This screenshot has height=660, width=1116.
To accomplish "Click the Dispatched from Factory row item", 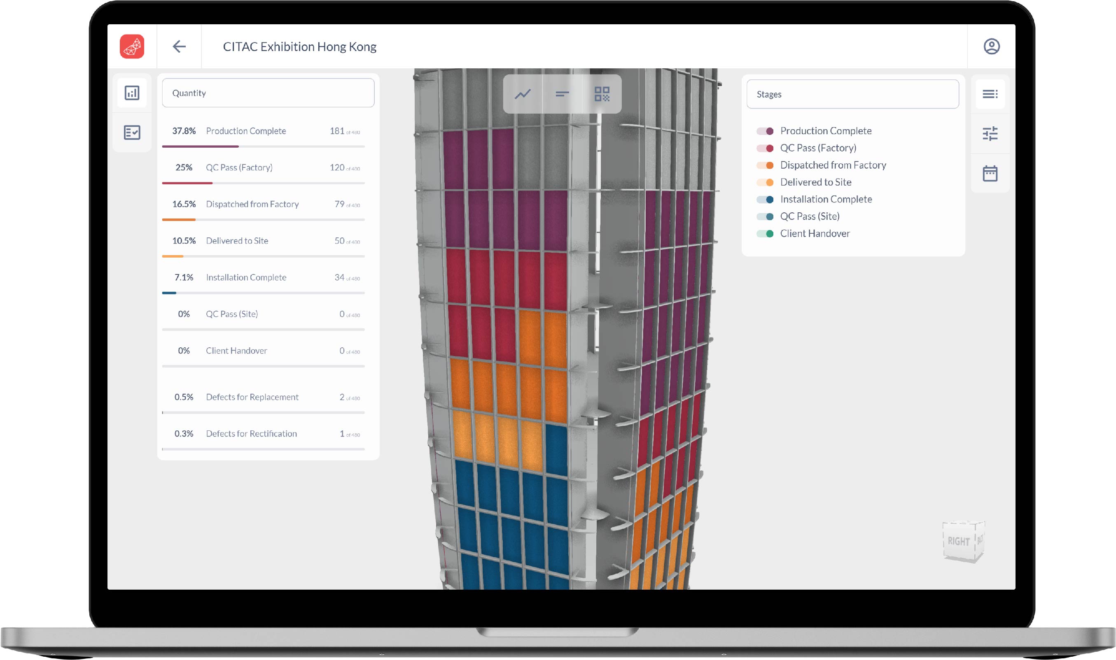I will (266, 204).
